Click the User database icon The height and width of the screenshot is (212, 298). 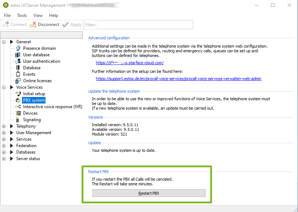[18, 55]
